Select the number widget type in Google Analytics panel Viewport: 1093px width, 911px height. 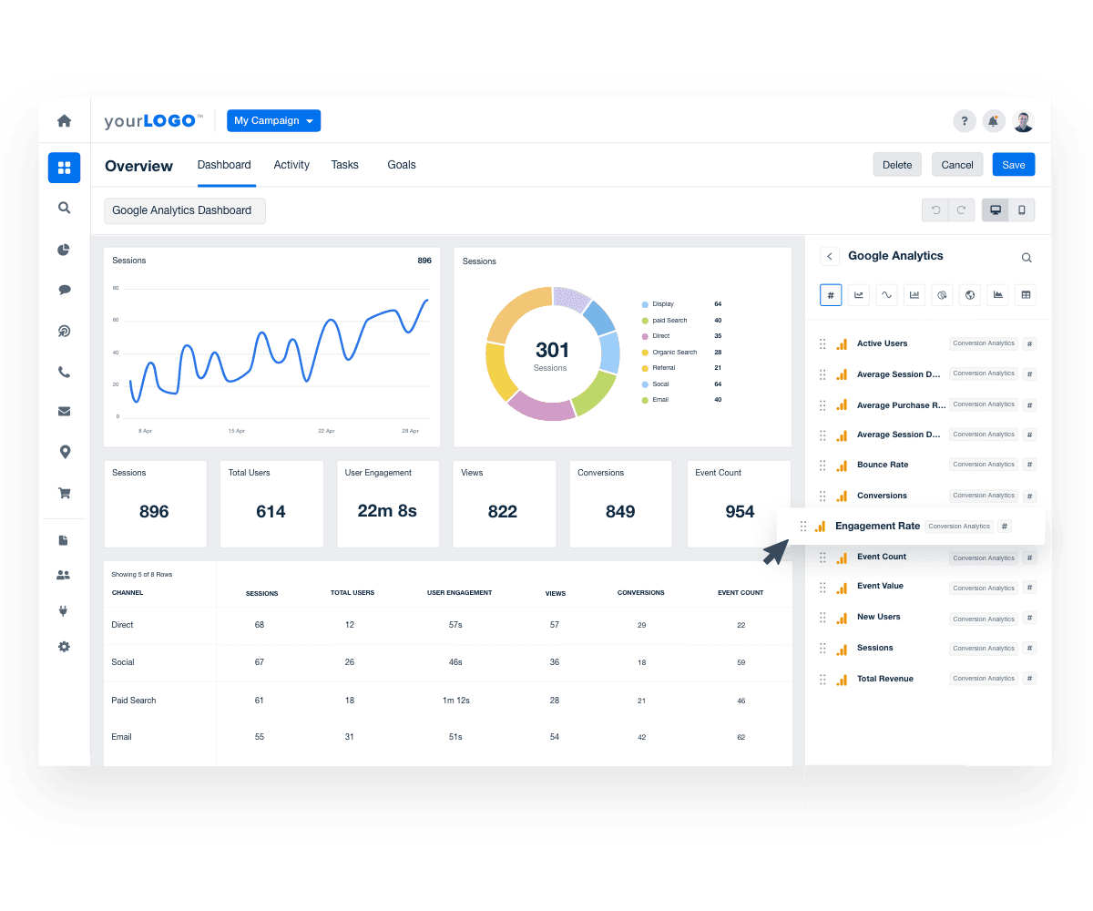[831, 294]
